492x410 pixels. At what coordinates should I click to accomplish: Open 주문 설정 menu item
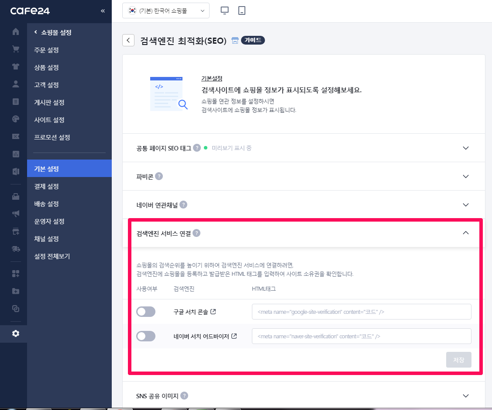click(46, 50)
